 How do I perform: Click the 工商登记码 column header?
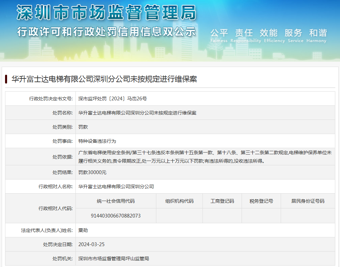222,201
